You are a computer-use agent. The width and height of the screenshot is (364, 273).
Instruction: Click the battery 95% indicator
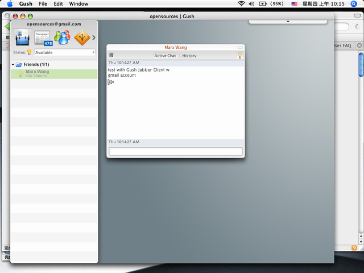coord(271,4)
